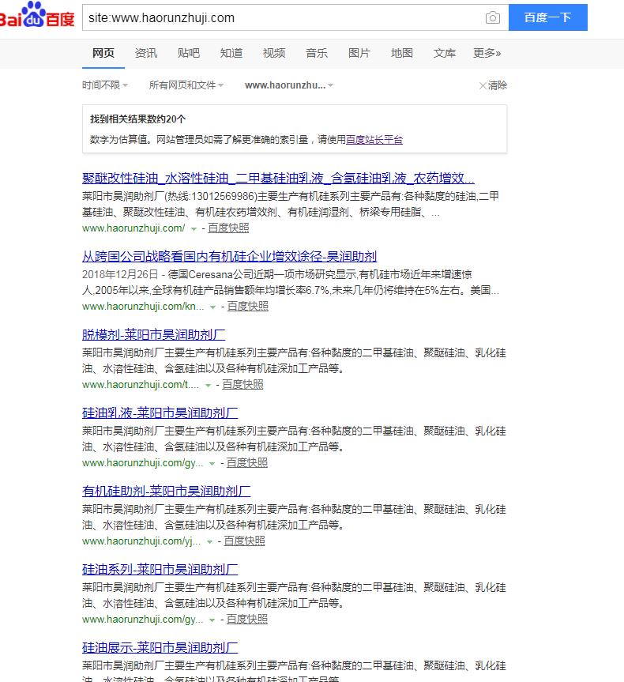Click the 百度一下 search button
The width and height of the screenshot is (624, 682).
click(548, 17)
